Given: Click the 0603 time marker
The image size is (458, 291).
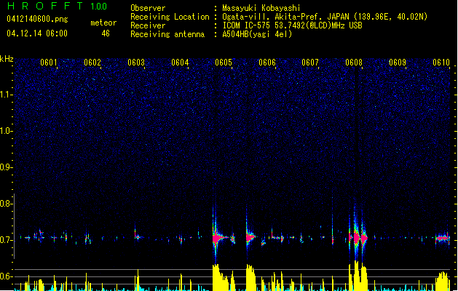Looking at the screenshot, I should pyautogui.click(x=136, y=63).
